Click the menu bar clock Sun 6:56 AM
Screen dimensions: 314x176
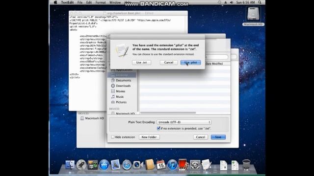pyautogui.click(x=245, y=2)
